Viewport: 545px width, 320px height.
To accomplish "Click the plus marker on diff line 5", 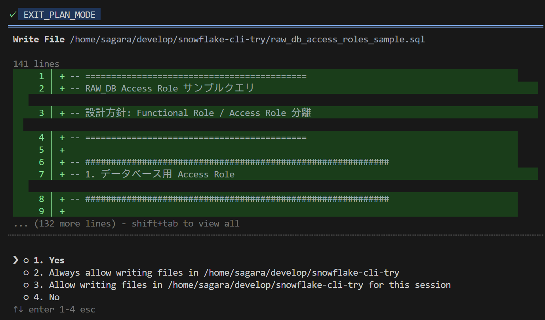I will [x=62, y=150].
